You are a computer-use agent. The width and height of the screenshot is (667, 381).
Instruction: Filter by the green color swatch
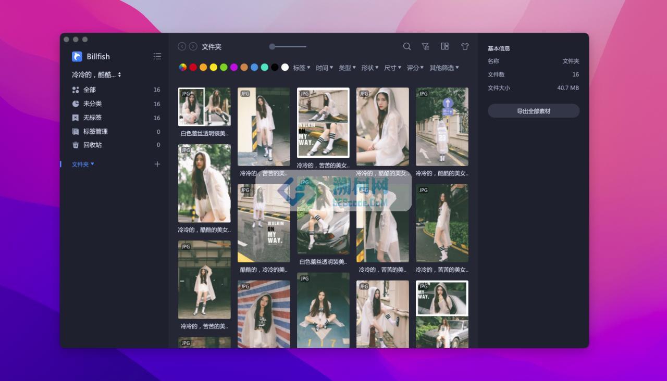224,67
